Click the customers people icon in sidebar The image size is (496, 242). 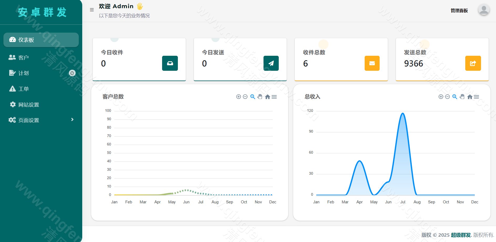click(12, 57)
